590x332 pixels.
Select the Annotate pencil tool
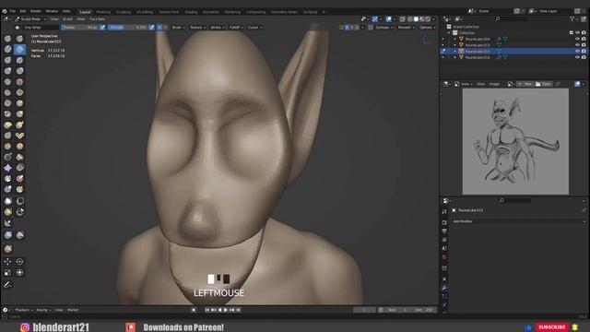tap(7, 285)
